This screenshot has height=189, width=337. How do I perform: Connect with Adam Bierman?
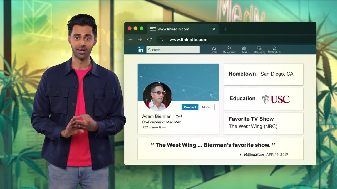tap(190, 107)
